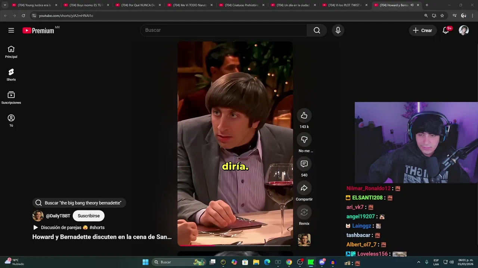
Task: Subscribe with Suscribirse button
Action: pyautogui.click(x=89, y=216)
